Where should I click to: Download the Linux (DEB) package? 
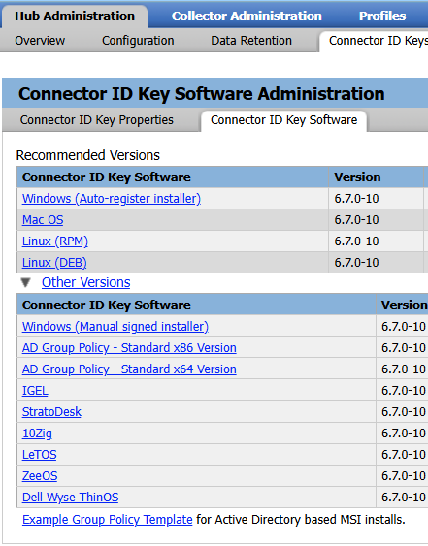54,262
